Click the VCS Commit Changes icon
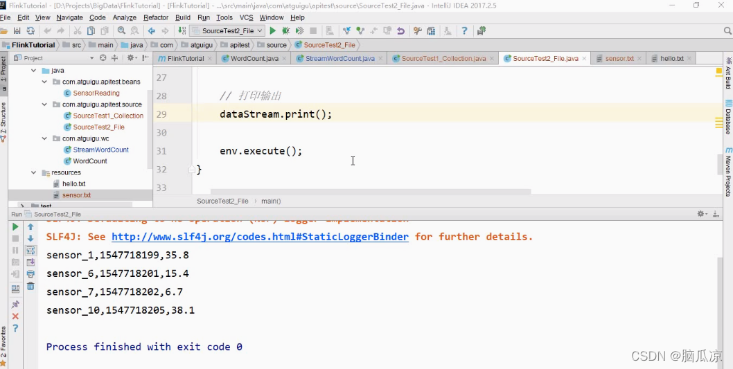 tap(360, 31)
